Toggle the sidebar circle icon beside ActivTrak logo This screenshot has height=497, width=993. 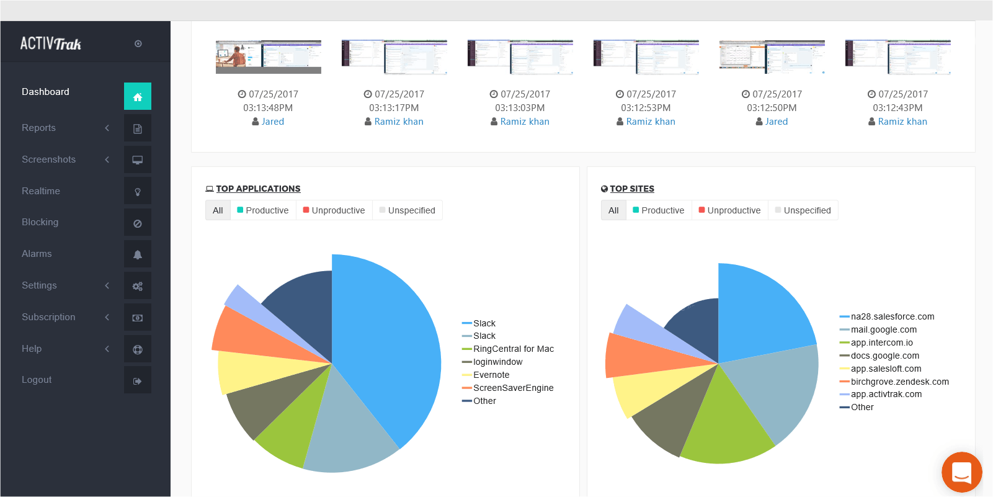point(138,43)
